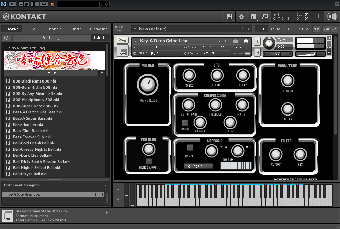The height and width of the screenshot is (229, 340).
Task: Switch to the Automation tab
Action: [x=99, y=29]
